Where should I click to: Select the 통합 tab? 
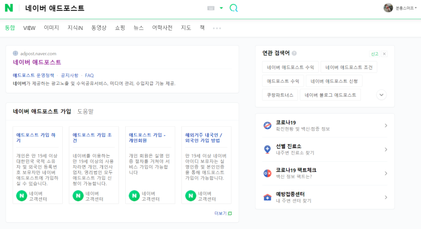pos(10,28)
